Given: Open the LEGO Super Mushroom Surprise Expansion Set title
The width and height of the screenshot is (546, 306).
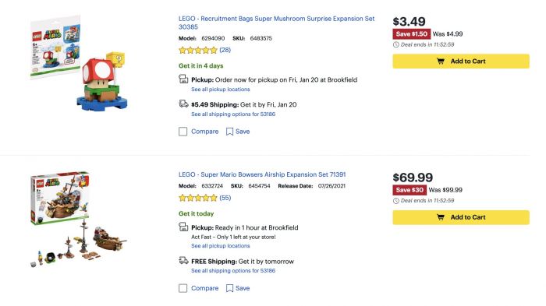Looking at the screenshot, I should (x=276, y=23).
